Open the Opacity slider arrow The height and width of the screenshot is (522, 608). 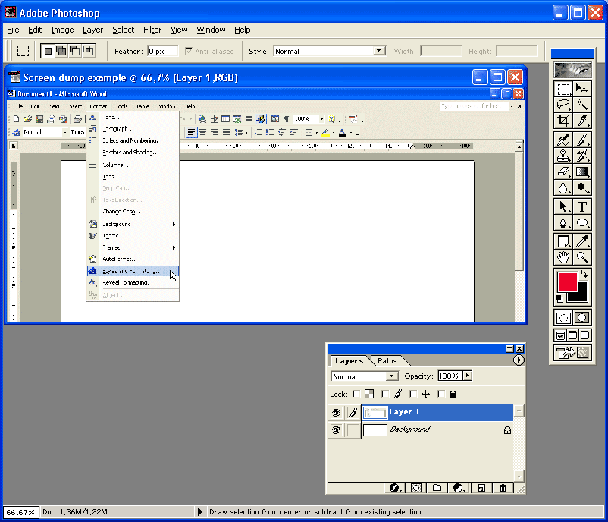[x=467, y=376]
